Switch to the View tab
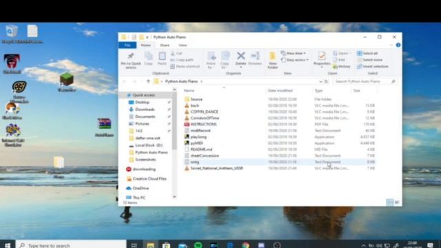This screenshot has height=248, width=441. click(x=183, y=45)
